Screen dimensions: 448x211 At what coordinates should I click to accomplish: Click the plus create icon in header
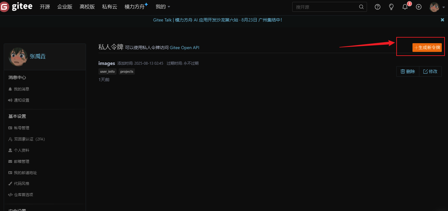pyautogui.click(x=419, y=7)
